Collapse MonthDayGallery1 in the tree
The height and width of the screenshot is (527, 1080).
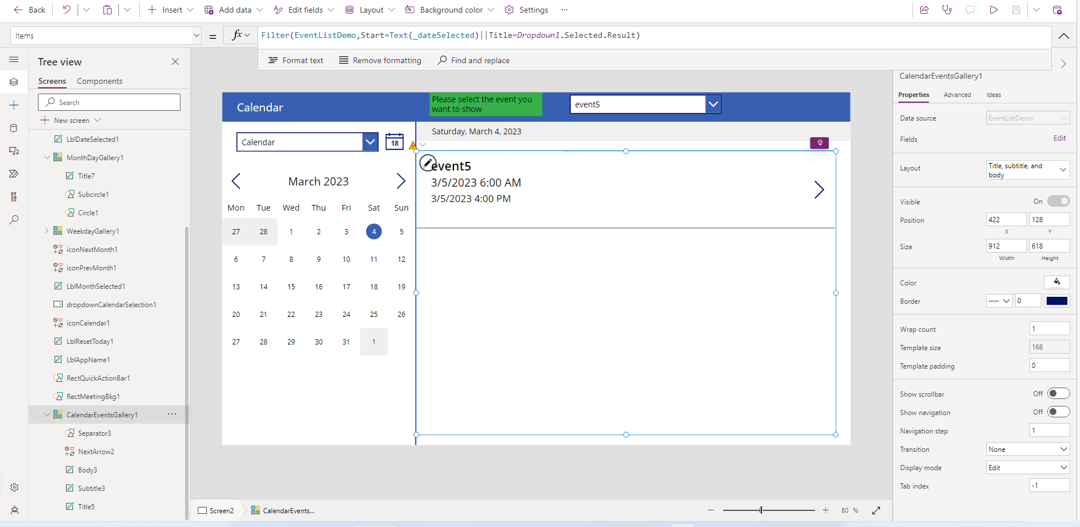47,157
